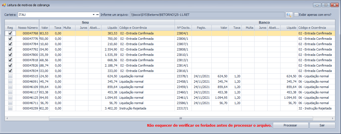
Task: Tick the Reg checkbox for row 000045259
Action: [10, 108]
